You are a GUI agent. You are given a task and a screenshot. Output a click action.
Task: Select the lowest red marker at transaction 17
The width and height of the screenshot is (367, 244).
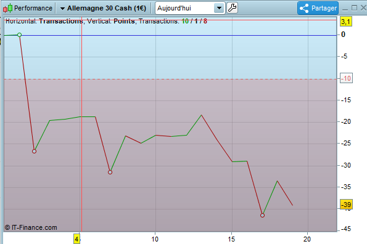(262, 215)
